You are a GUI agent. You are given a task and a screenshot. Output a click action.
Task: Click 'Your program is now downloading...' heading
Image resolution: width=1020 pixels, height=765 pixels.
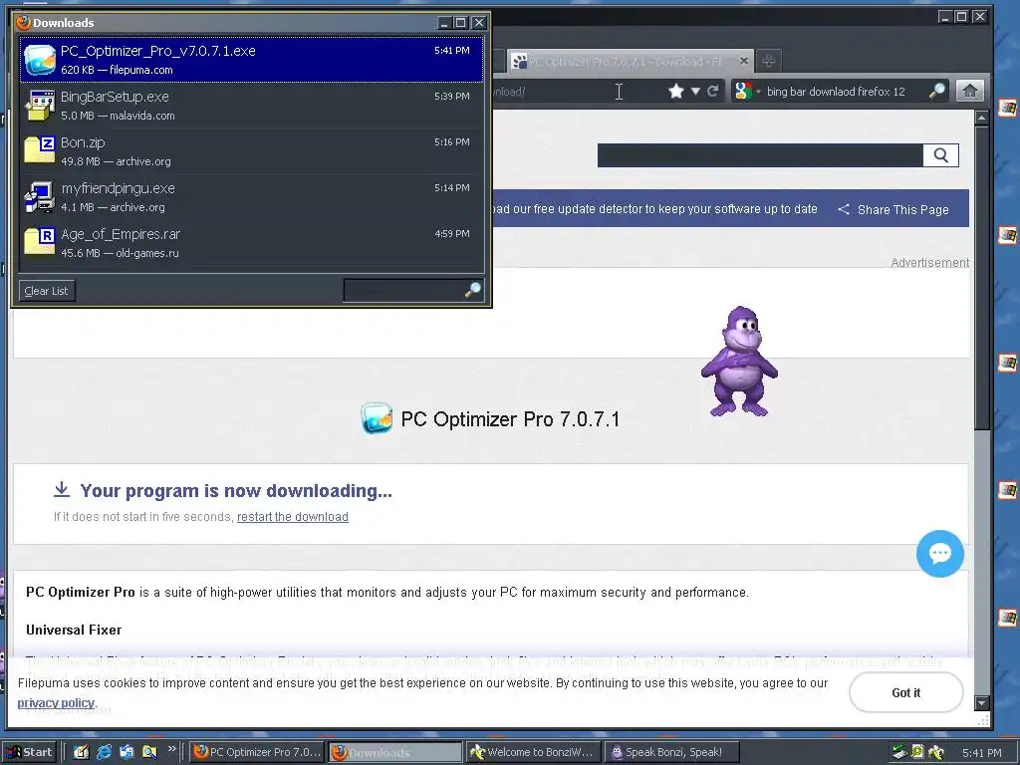click(x=236, y=490)
